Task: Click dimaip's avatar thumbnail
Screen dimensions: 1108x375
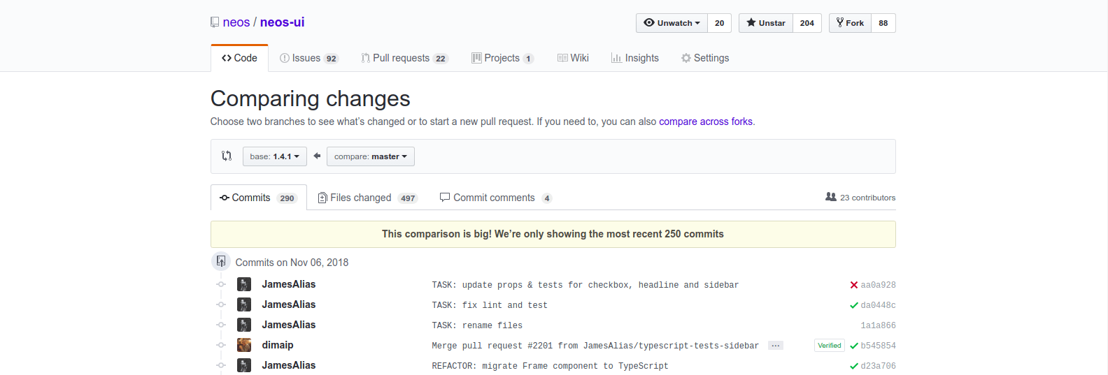Action: point(244,345)
